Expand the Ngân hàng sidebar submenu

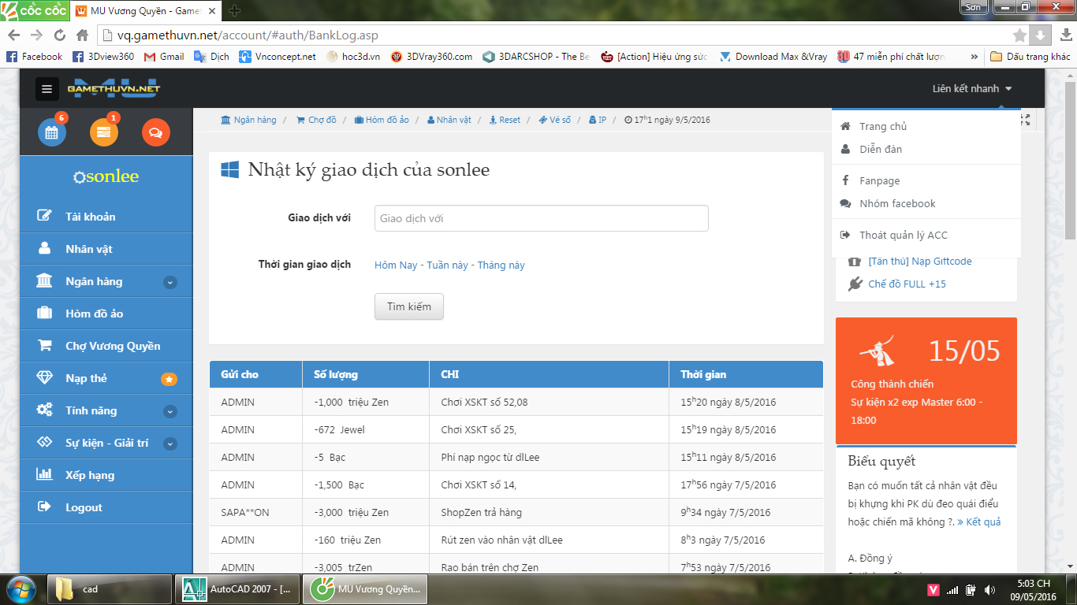(170, 282)
